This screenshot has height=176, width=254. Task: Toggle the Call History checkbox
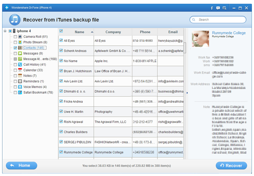(x=15, y=65)
